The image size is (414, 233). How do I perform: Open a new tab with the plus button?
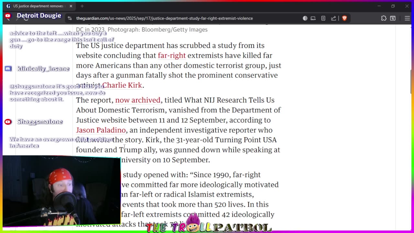click(x=82, y=6)
